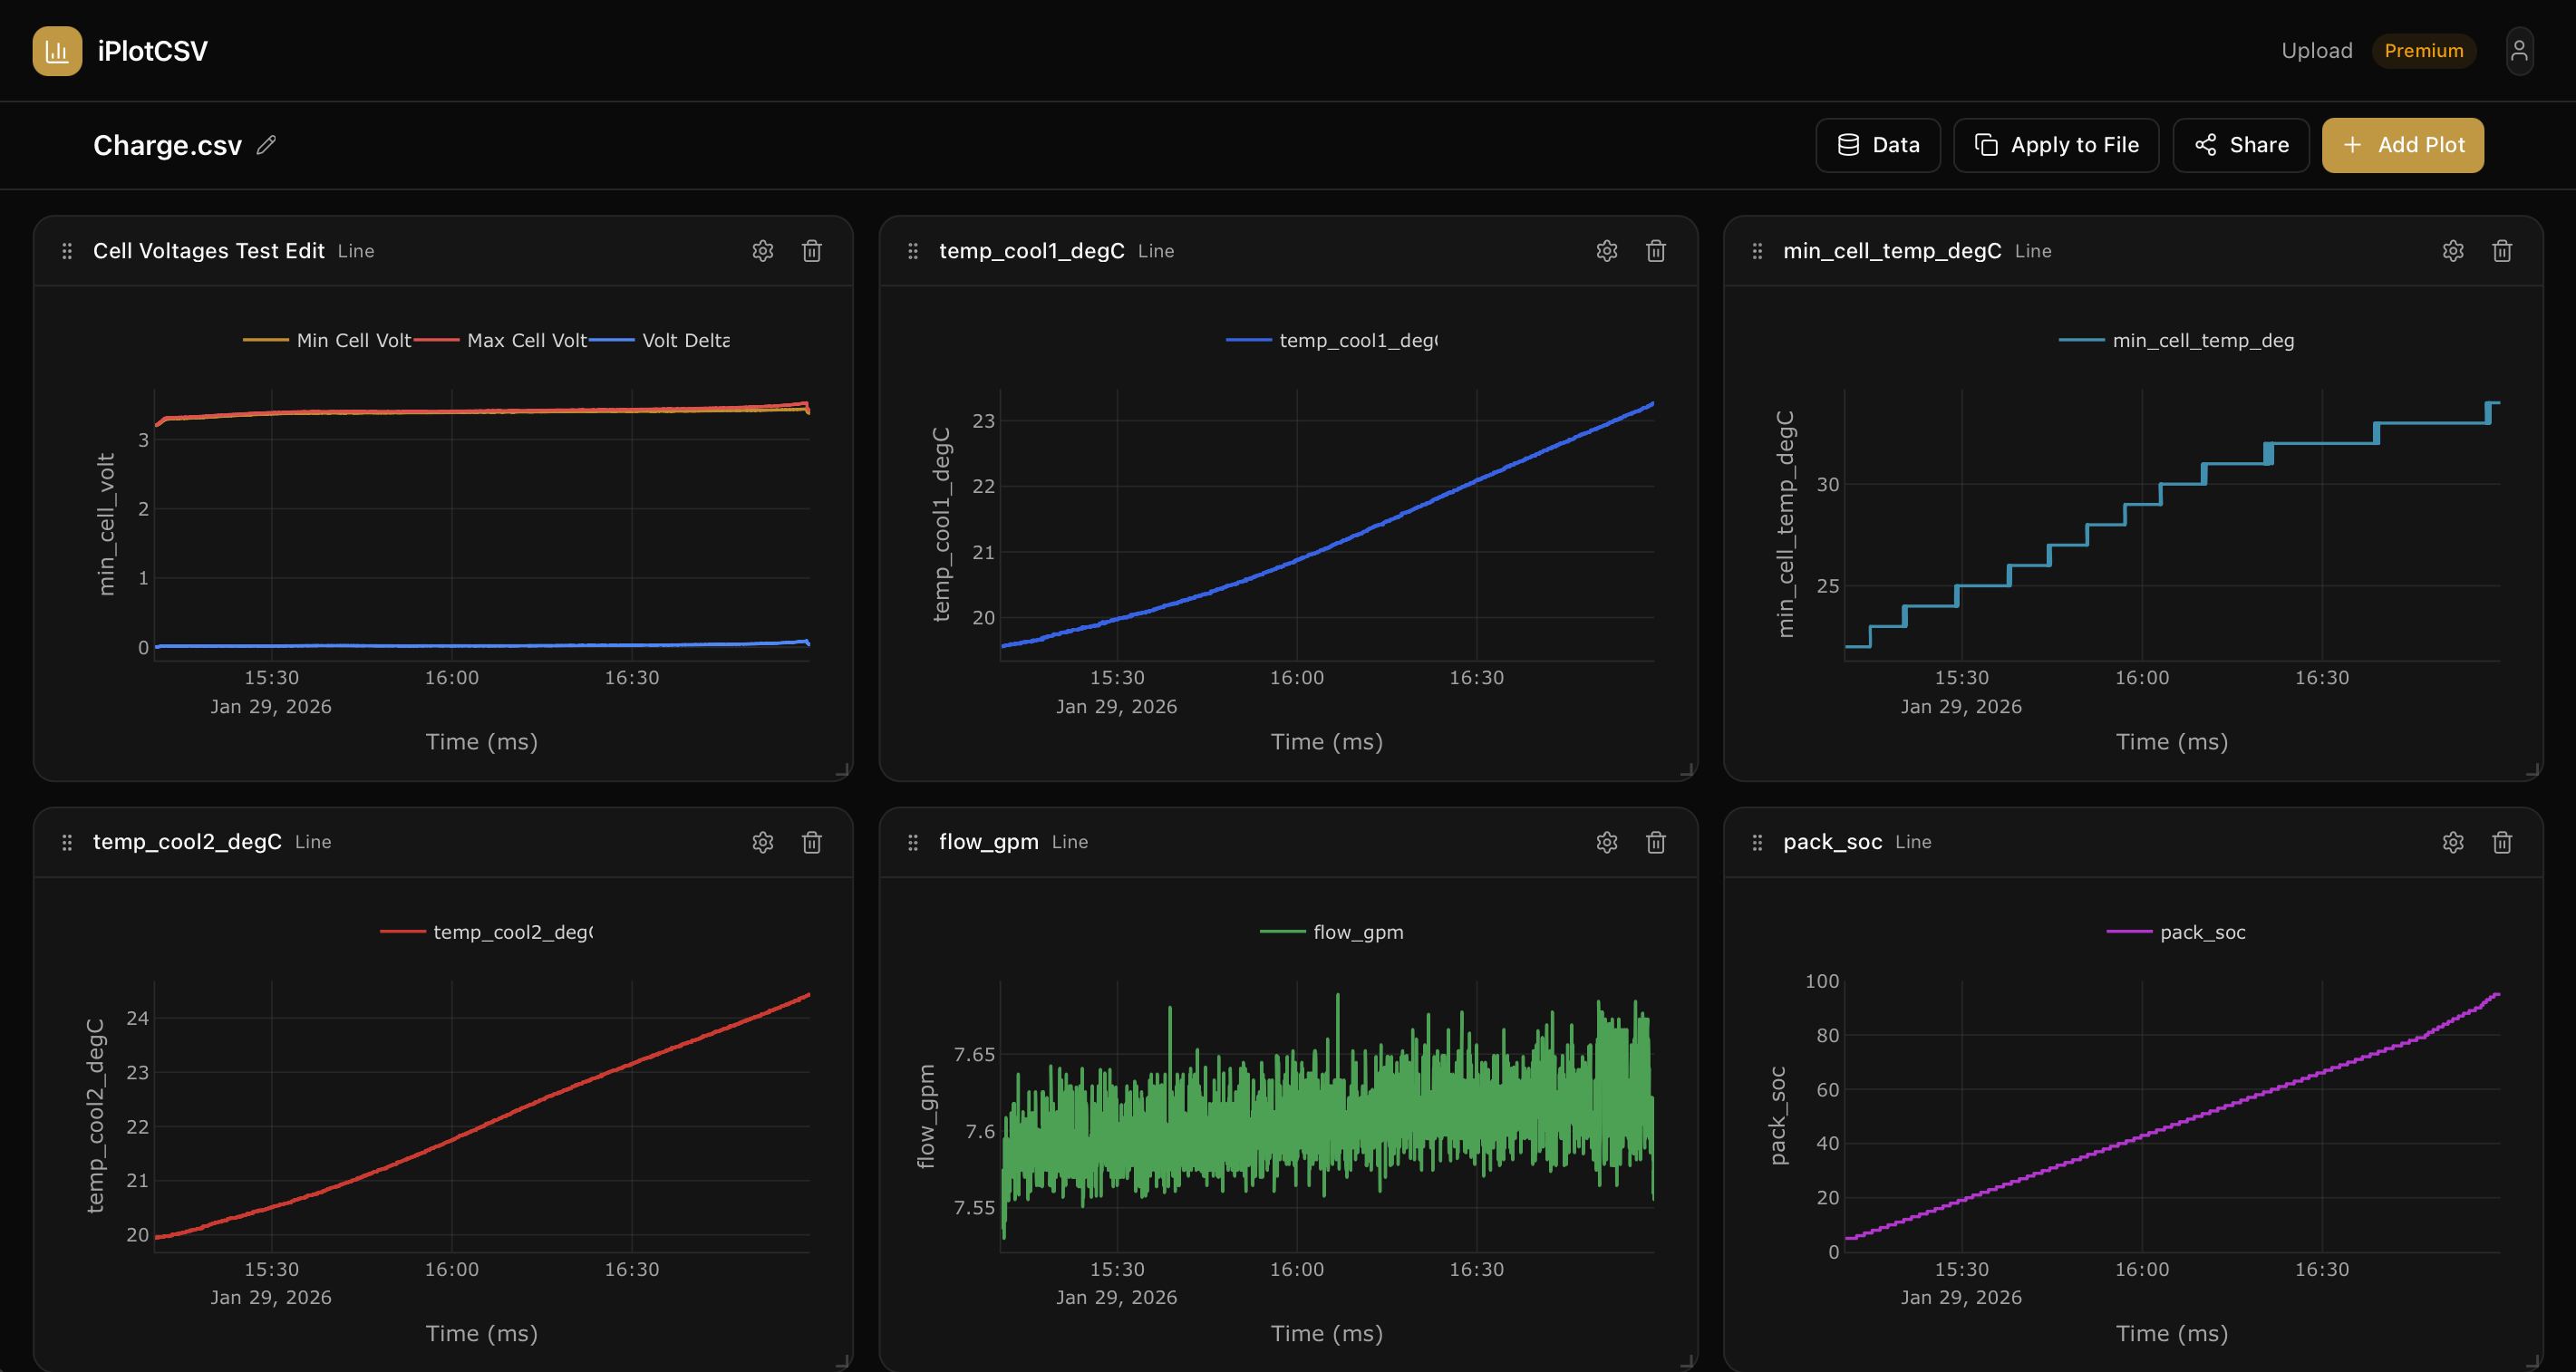Go to the Upload link
The image size is (2576, 1372).
tap(2316, 51)
